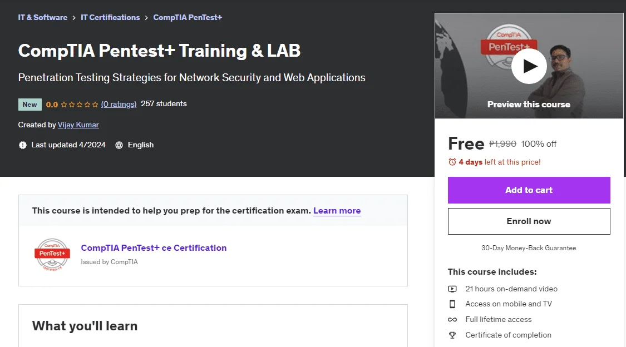Click the New badge label
This screenshot has height=347, width=626.
30,105
